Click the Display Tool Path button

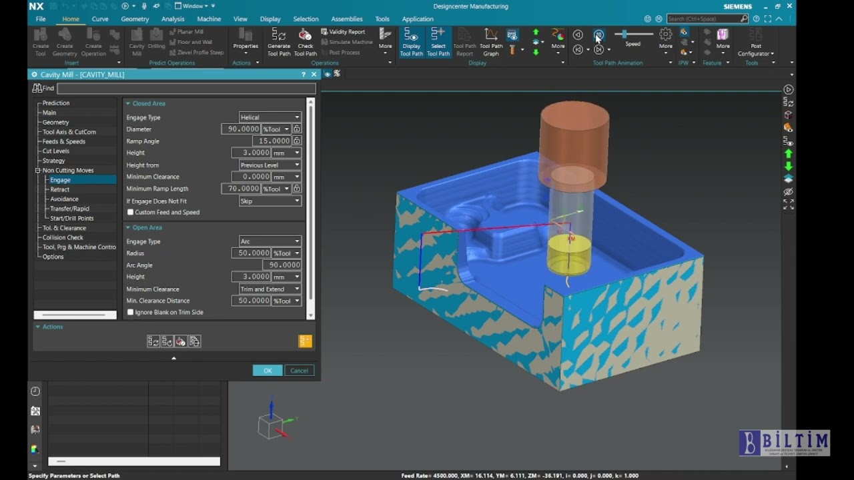[x=411, y=43]
